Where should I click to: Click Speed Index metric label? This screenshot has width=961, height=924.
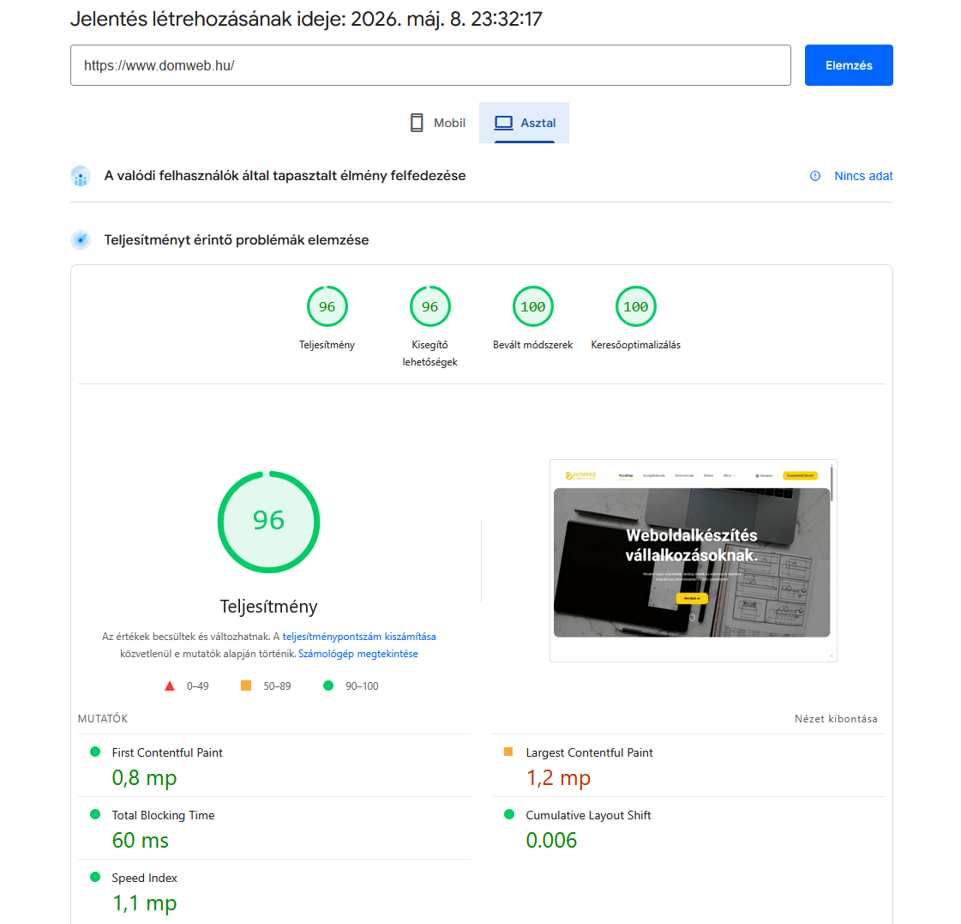144,878
